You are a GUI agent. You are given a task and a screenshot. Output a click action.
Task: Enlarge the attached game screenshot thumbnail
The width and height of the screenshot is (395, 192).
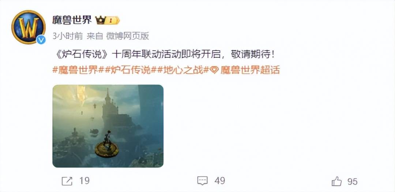pyautogui.click(x=108, y=126)
